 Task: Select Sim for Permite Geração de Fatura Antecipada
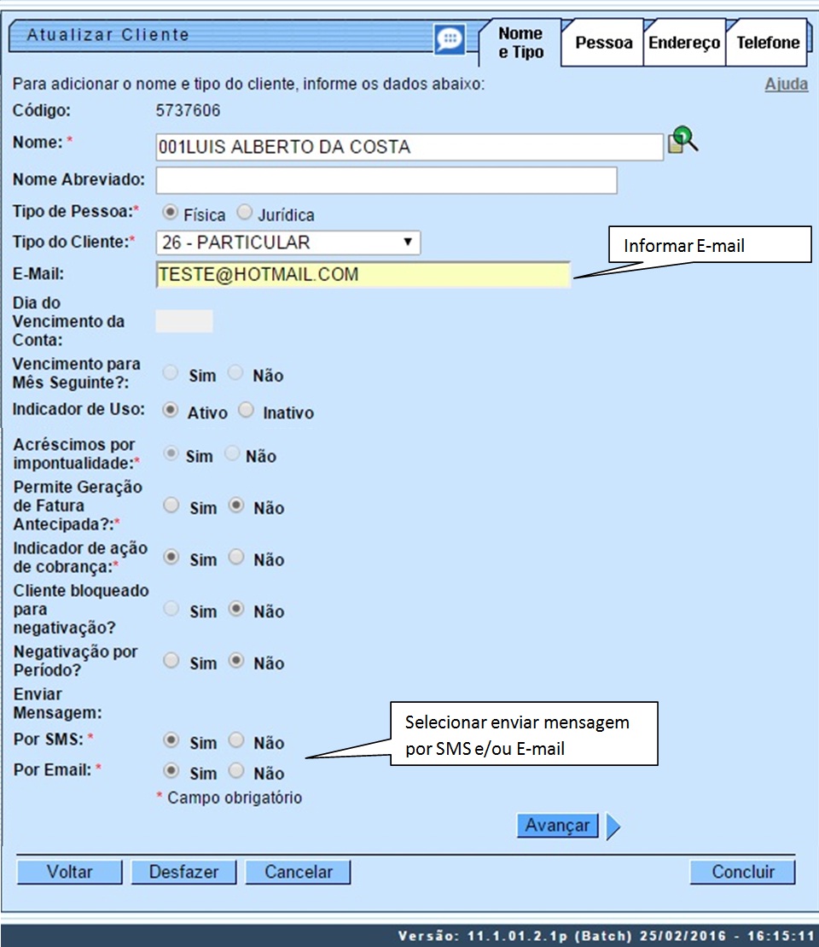(171, 505)
